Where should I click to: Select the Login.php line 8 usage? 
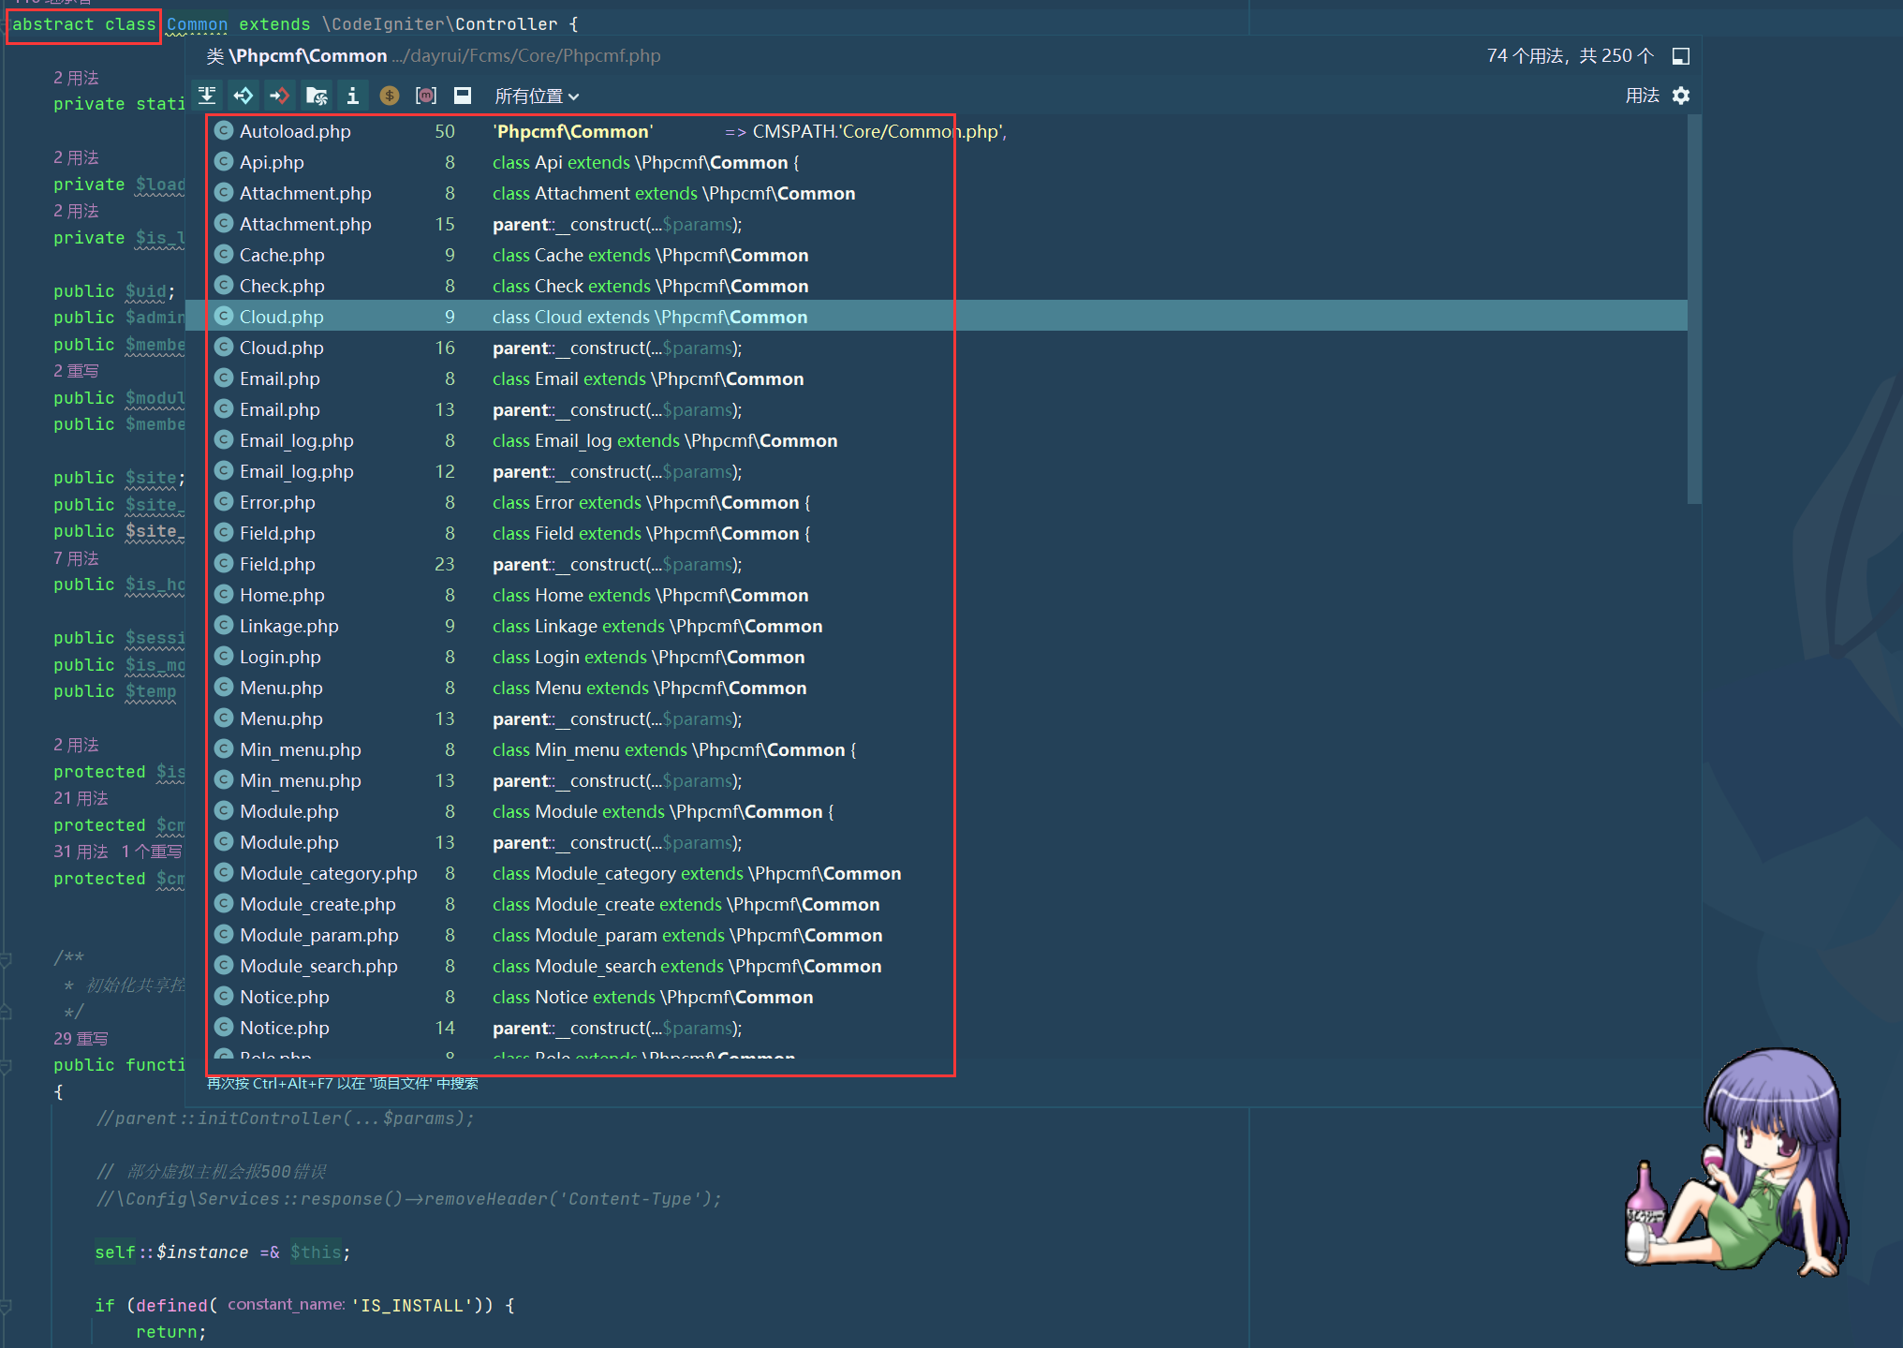point(937,657)
